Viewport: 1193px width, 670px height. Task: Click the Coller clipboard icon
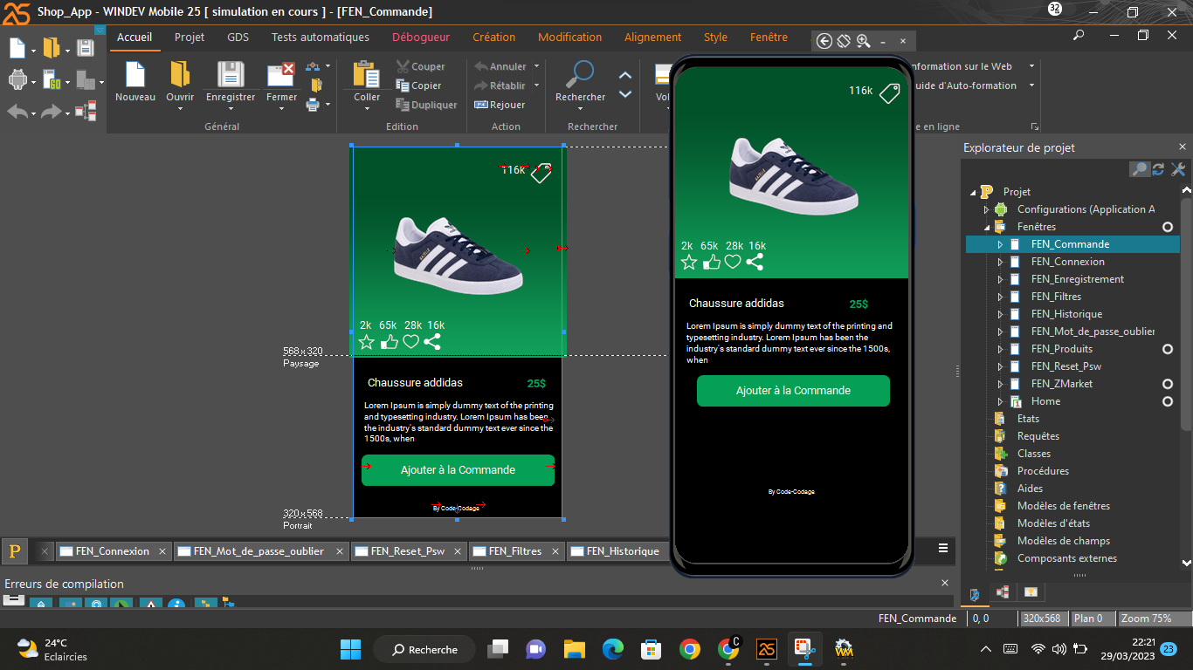[x=366, y=75]
